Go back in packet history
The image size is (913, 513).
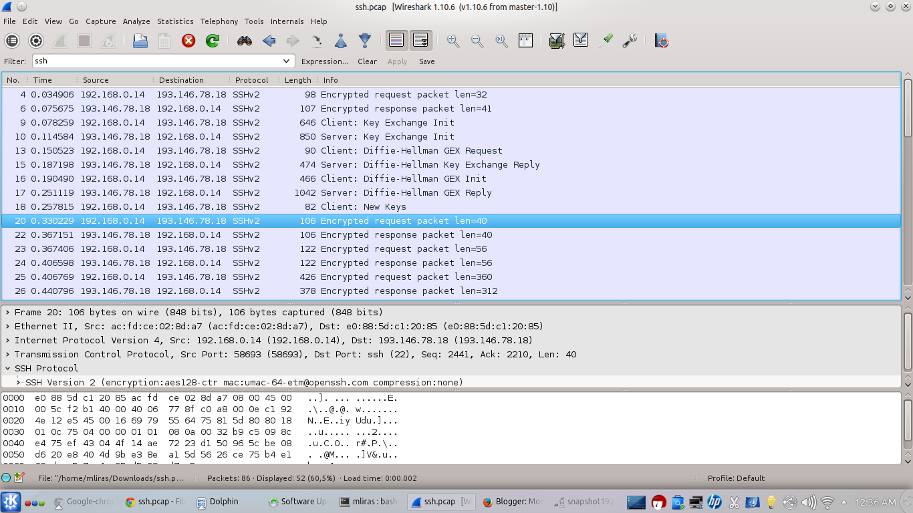(269, 41)
